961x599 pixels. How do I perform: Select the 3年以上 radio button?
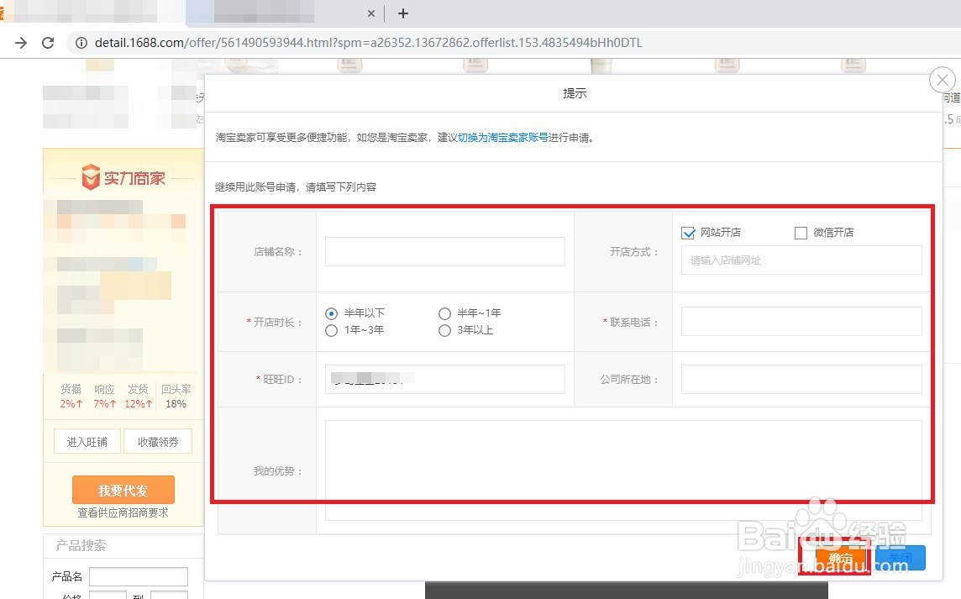(x=444, y=330)
